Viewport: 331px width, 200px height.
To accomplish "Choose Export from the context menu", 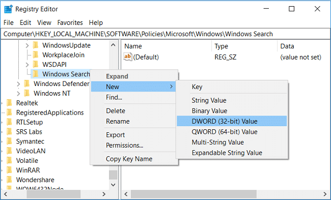I will coord(133,135).
